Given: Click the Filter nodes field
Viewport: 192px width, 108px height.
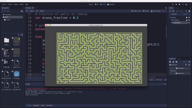Looking at the screenshot, I should coord(180,11).
